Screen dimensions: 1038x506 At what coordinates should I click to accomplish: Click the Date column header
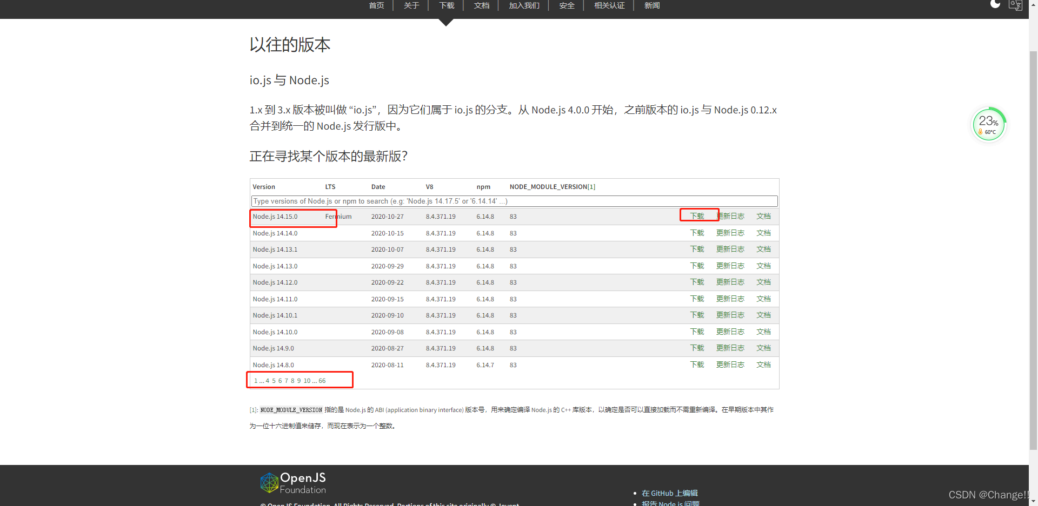coord(378,187)
